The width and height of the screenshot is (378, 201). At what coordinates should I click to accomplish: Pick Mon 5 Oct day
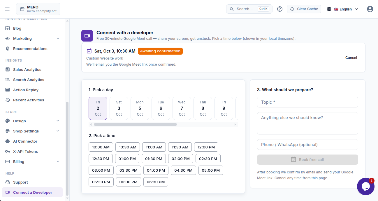click(140, 108)
